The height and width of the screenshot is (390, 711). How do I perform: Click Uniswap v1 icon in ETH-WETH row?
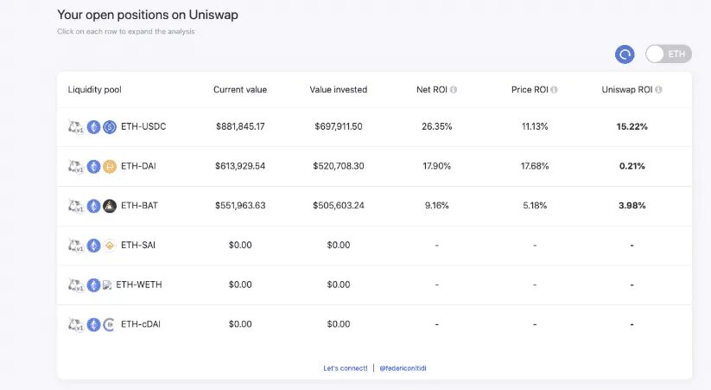76,285
